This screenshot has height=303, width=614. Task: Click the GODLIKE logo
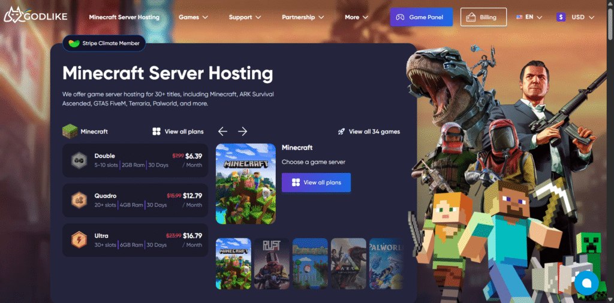coord(35,16)
